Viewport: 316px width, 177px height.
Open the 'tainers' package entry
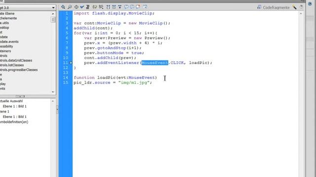(5, 51)
